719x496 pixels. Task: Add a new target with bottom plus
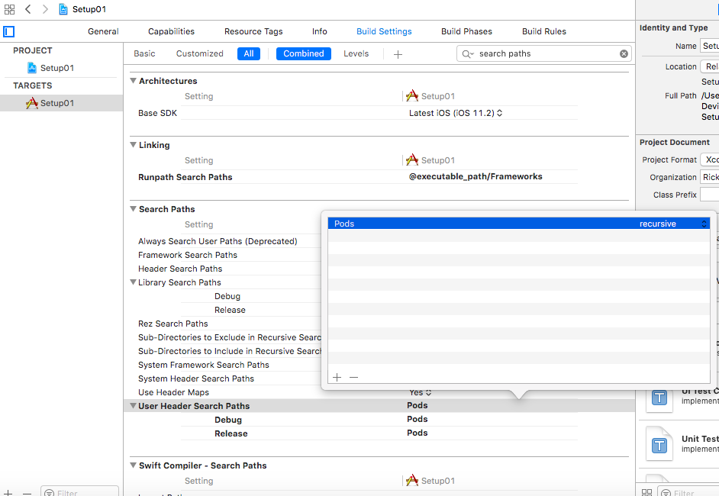click(8, 493)
